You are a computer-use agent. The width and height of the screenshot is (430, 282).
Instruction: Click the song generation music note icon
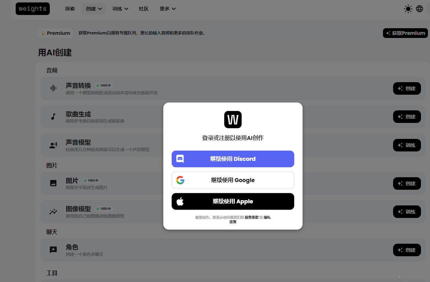(x=53, y=117)
